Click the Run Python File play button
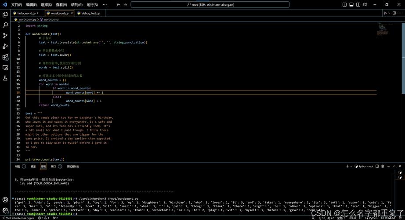The image size is (405, 220). click(385, 13)
